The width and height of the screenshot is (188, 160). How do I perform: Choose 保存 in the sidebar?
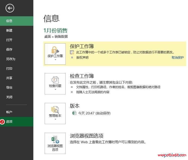pos(17,50)
